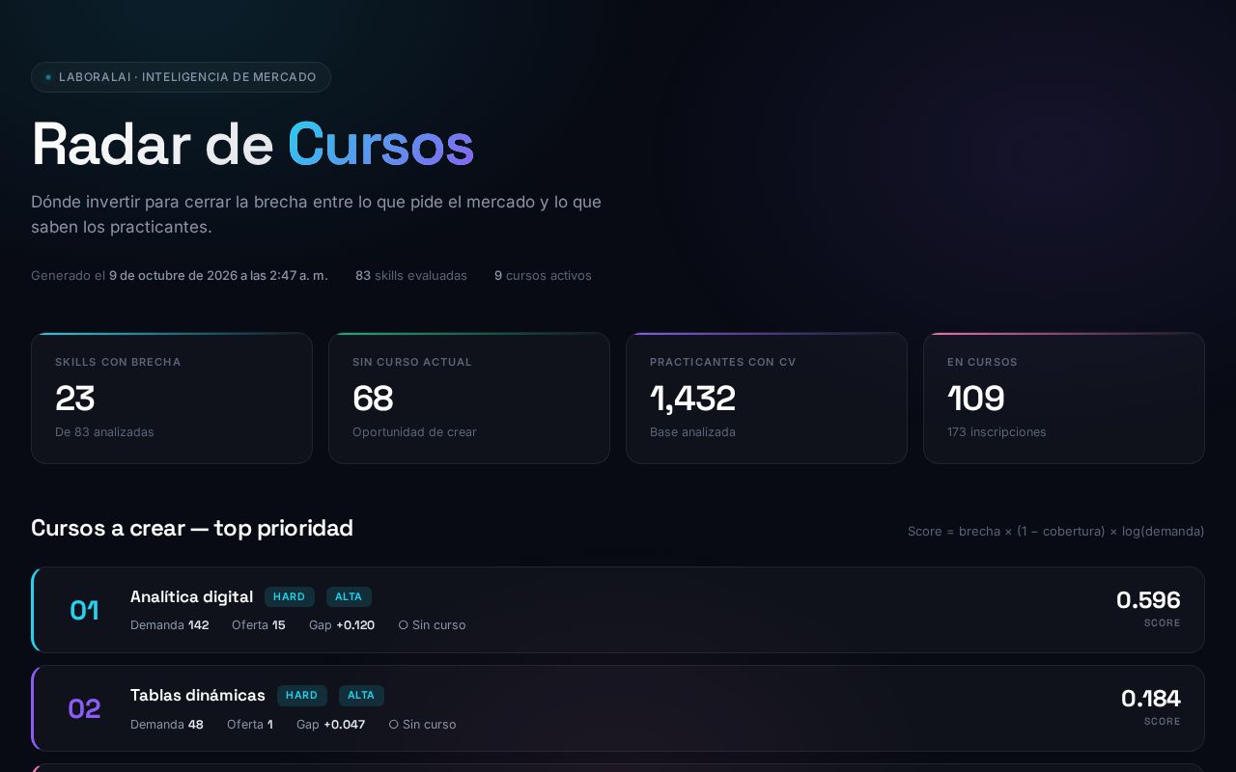Click Oferta 1 in Tablas dinámicas row
Viewport: 1236px width, 772px height.
(250, 725)
